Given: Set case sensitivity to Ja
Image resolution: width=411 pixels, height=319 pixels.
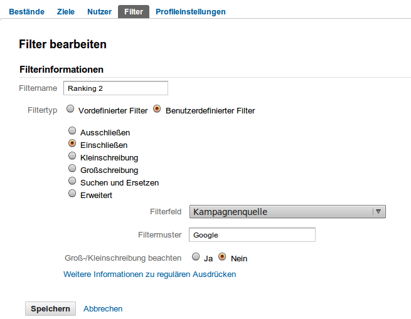Looking at the screenshot, I should click(196, 257).
